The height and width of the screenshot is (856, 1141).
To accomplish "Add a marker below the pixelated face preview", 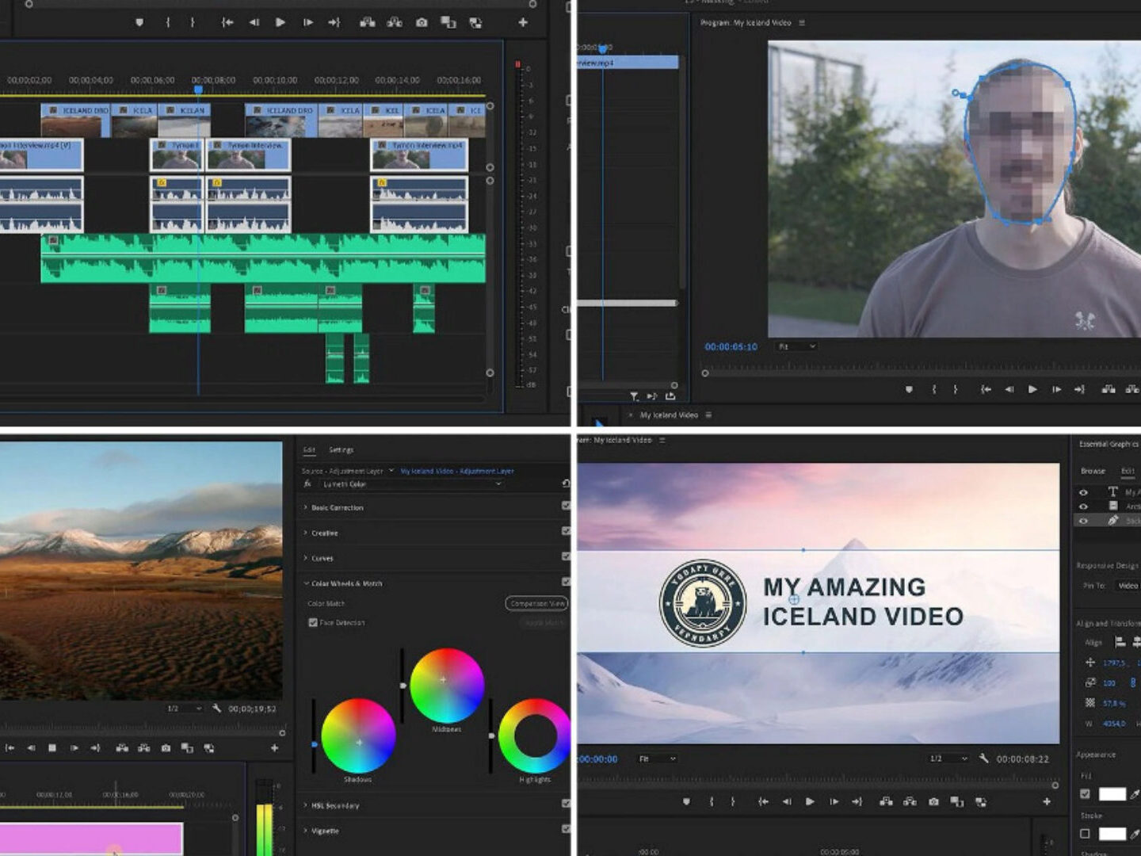I will pos(909,389).
